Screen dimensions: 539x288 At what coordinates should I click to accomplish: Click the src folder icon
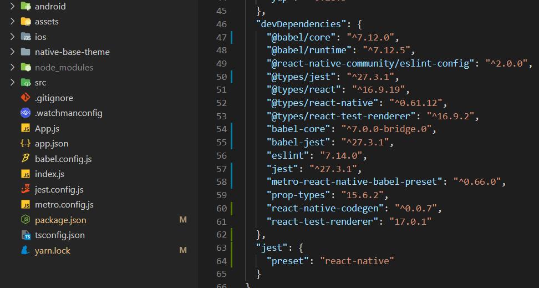click(x=26, y=83)
